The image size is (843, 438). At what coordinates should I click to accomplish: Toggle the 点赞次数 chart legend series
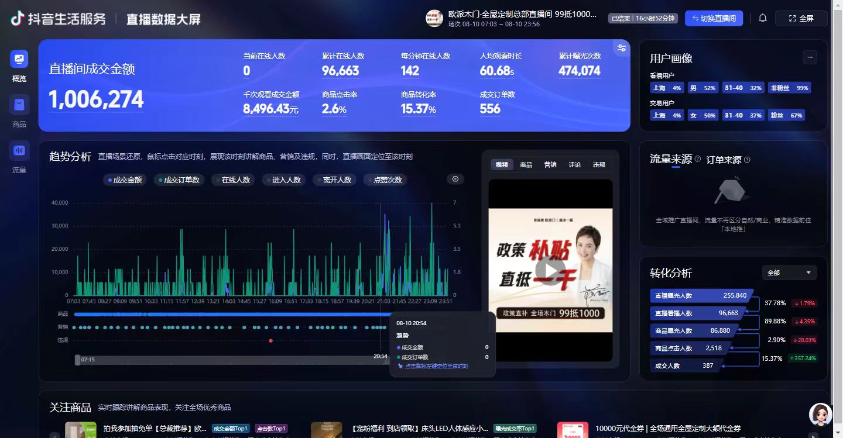coord(385,180)
